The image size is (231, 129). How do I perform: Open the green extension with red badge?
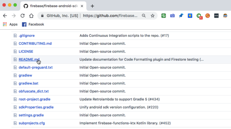point(199,16)
